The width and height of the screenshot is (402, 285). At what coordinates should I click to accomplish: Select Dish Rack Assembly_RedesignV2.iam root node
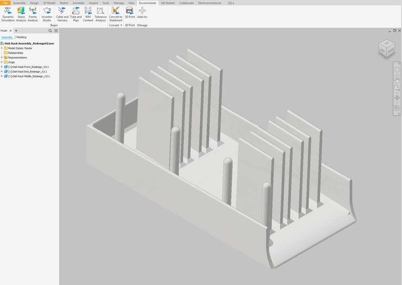29,43
